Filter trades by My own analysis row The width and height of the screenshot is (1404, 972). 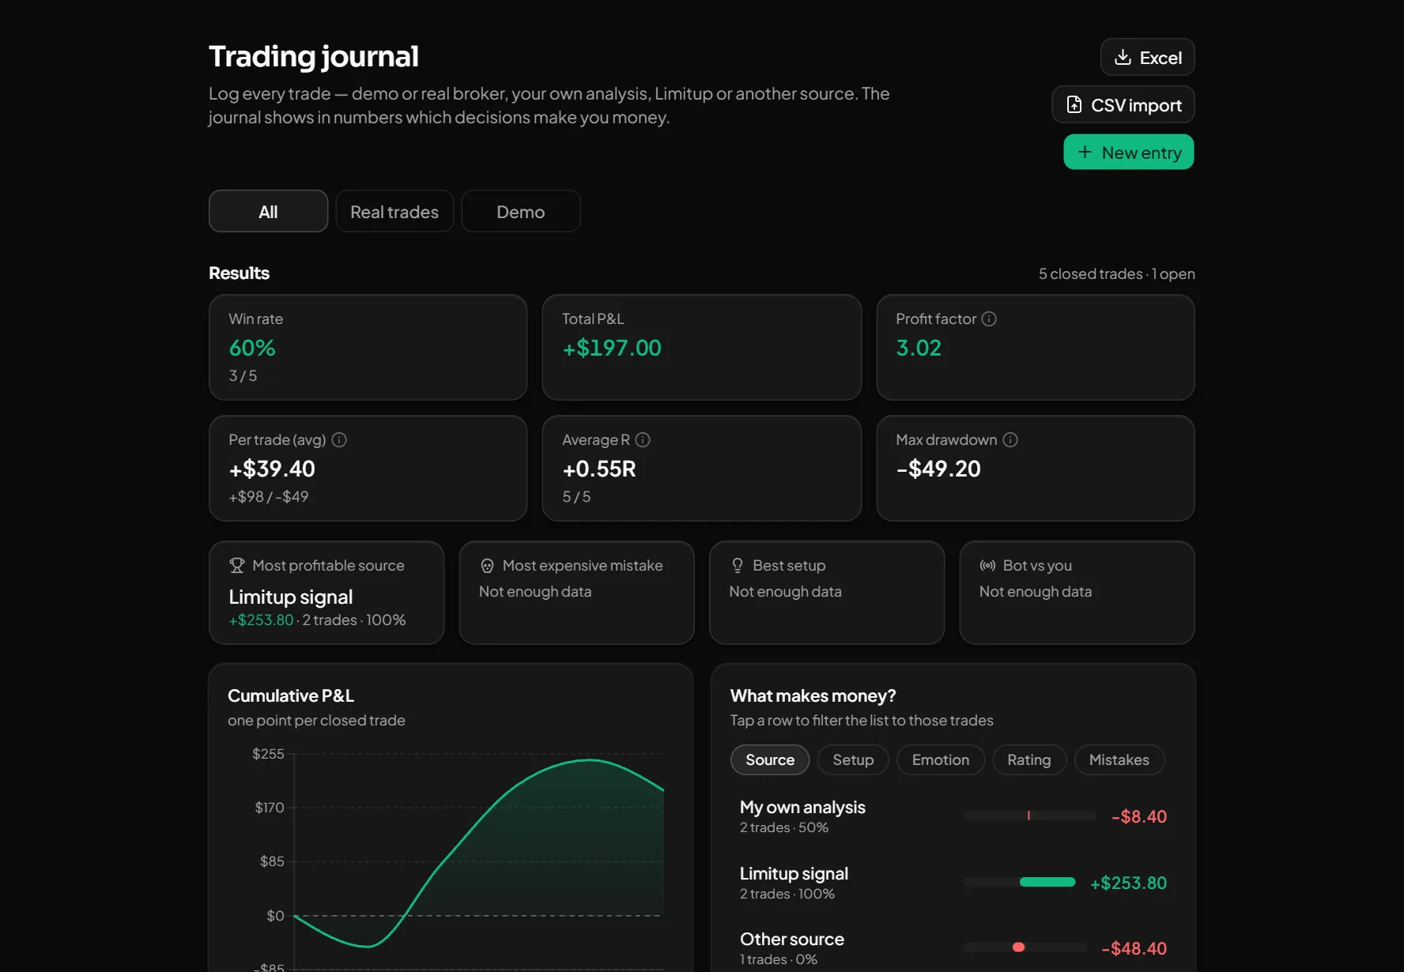tap(953, 816)
